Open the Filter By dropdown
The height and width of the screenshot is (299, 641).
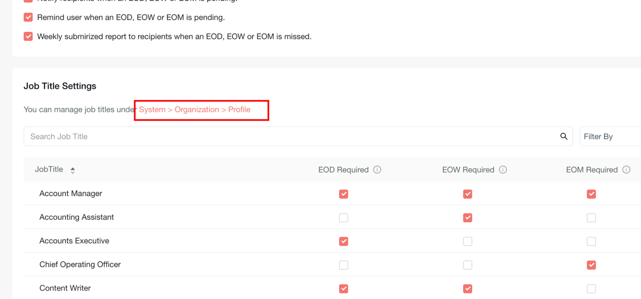tap(609, 137)
